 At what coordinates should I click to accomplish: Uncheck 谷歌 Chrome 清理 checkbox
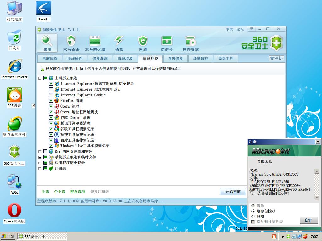coord(51,118)
